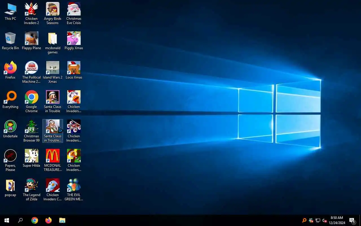Click the Show desktop strip at taskbar edge

360,220
